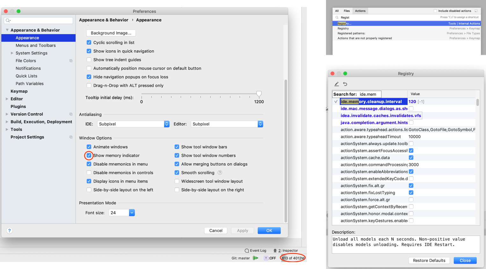Toggle the Show memory indicator checkbox

click(89, 155)
